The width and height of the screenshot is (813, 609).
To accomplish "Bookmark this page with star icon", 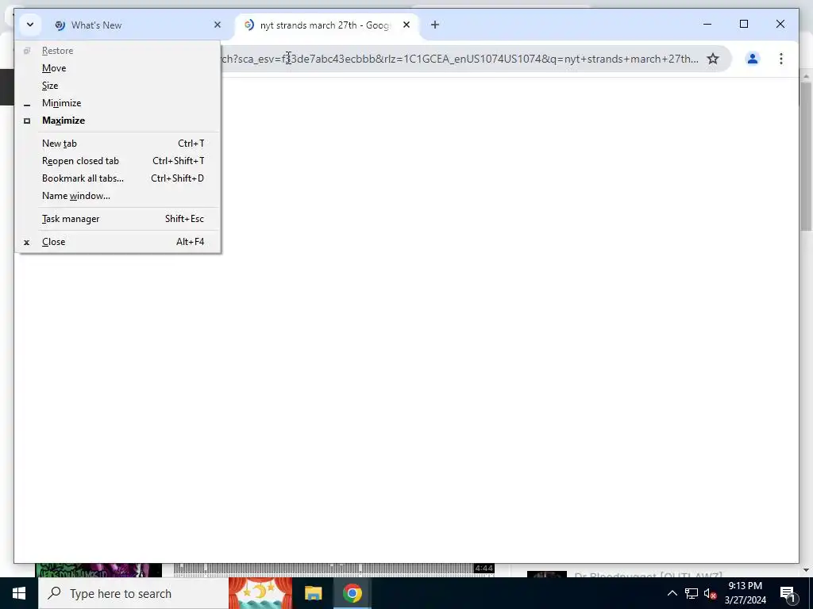I will 713,59.
